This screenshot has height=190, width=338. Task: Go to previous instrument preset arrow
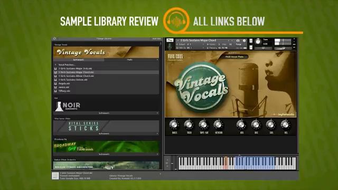tap(229, 41)
